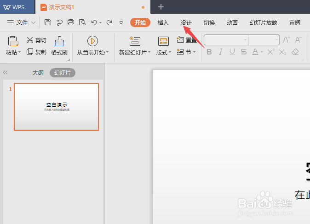Open the clipboard group dialog launcher
310x224 pixels.
click(x=69, y=60)
